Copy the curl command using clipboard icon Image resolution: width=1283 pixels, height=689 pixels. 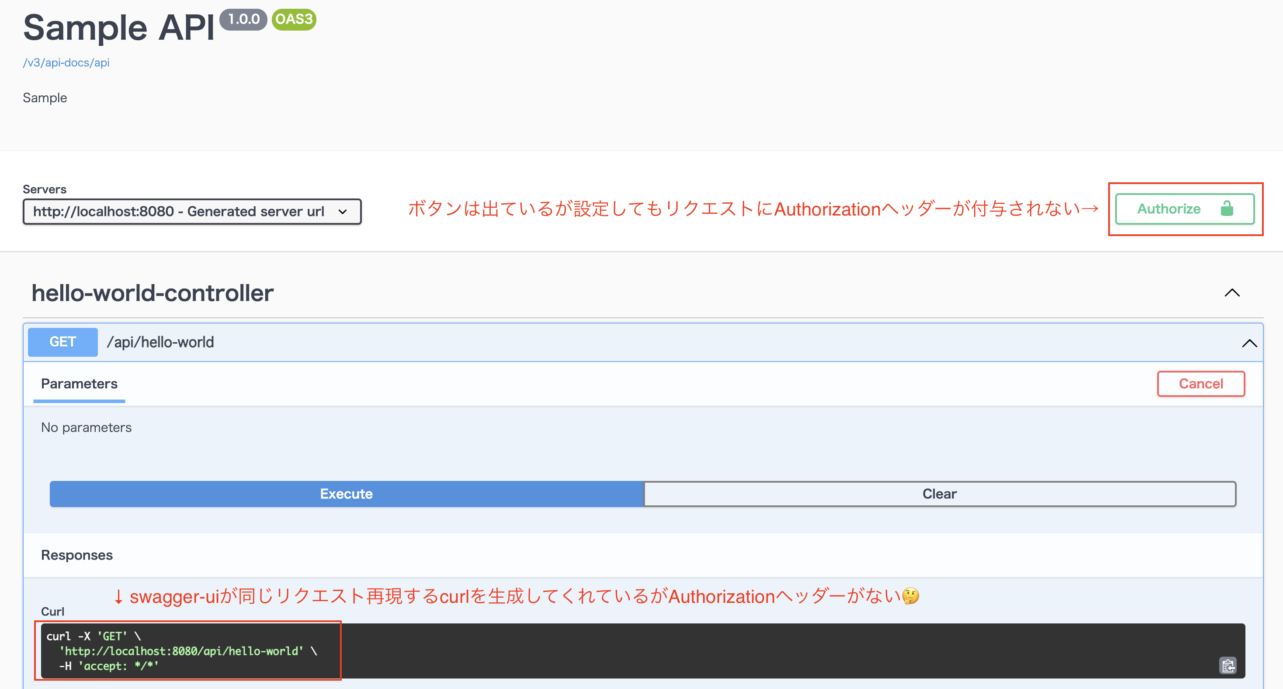[x=1228, y=665]
